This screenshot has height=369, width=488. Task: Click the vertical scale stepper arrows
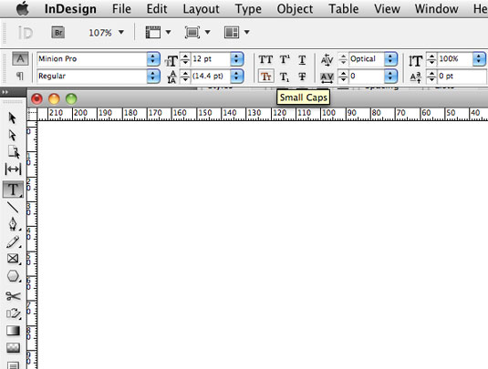(431, 58)
